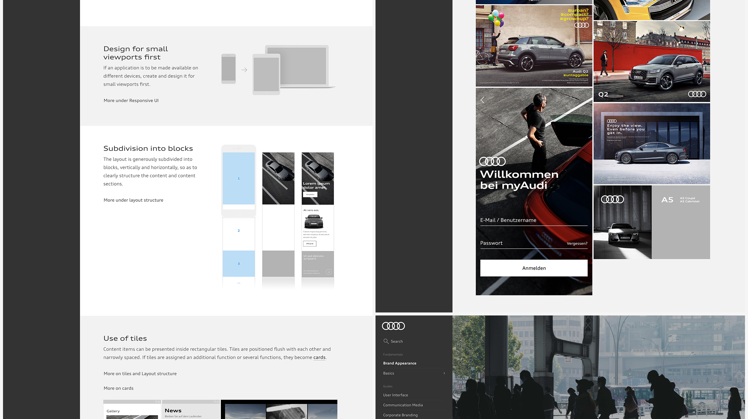This screenshot has width=748, height=419.
Task: Click the Anmelden button
Action: click(534, 268)
